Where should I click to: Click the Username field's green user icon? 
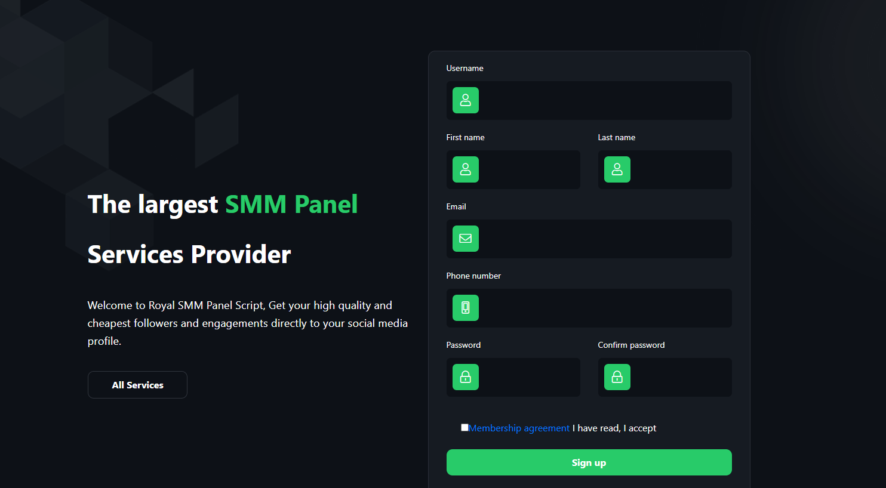466,100
